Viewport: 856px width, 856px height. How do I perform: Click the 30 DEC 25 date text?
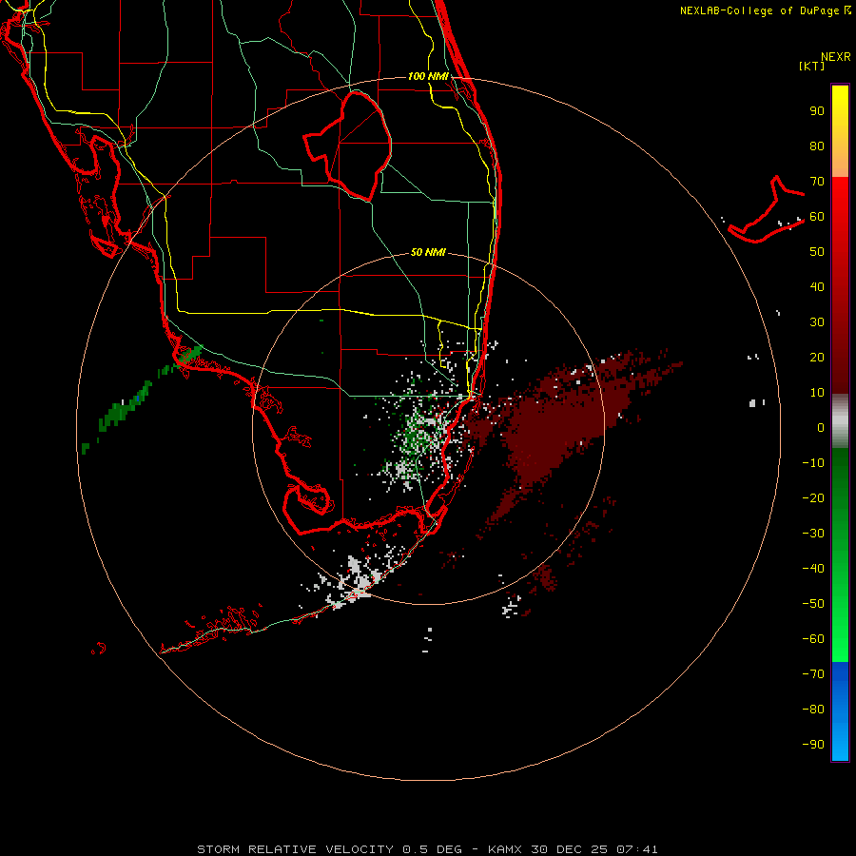[568, 849]
